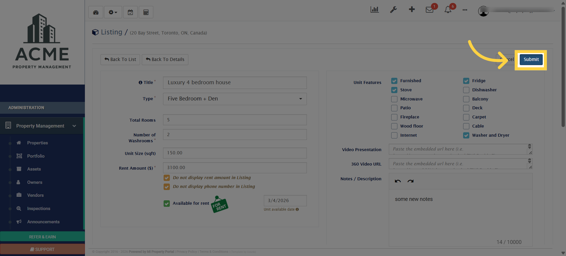Check the Carpet option
The height and width of the screenshot is (256, 566).
tap(466, 117)
